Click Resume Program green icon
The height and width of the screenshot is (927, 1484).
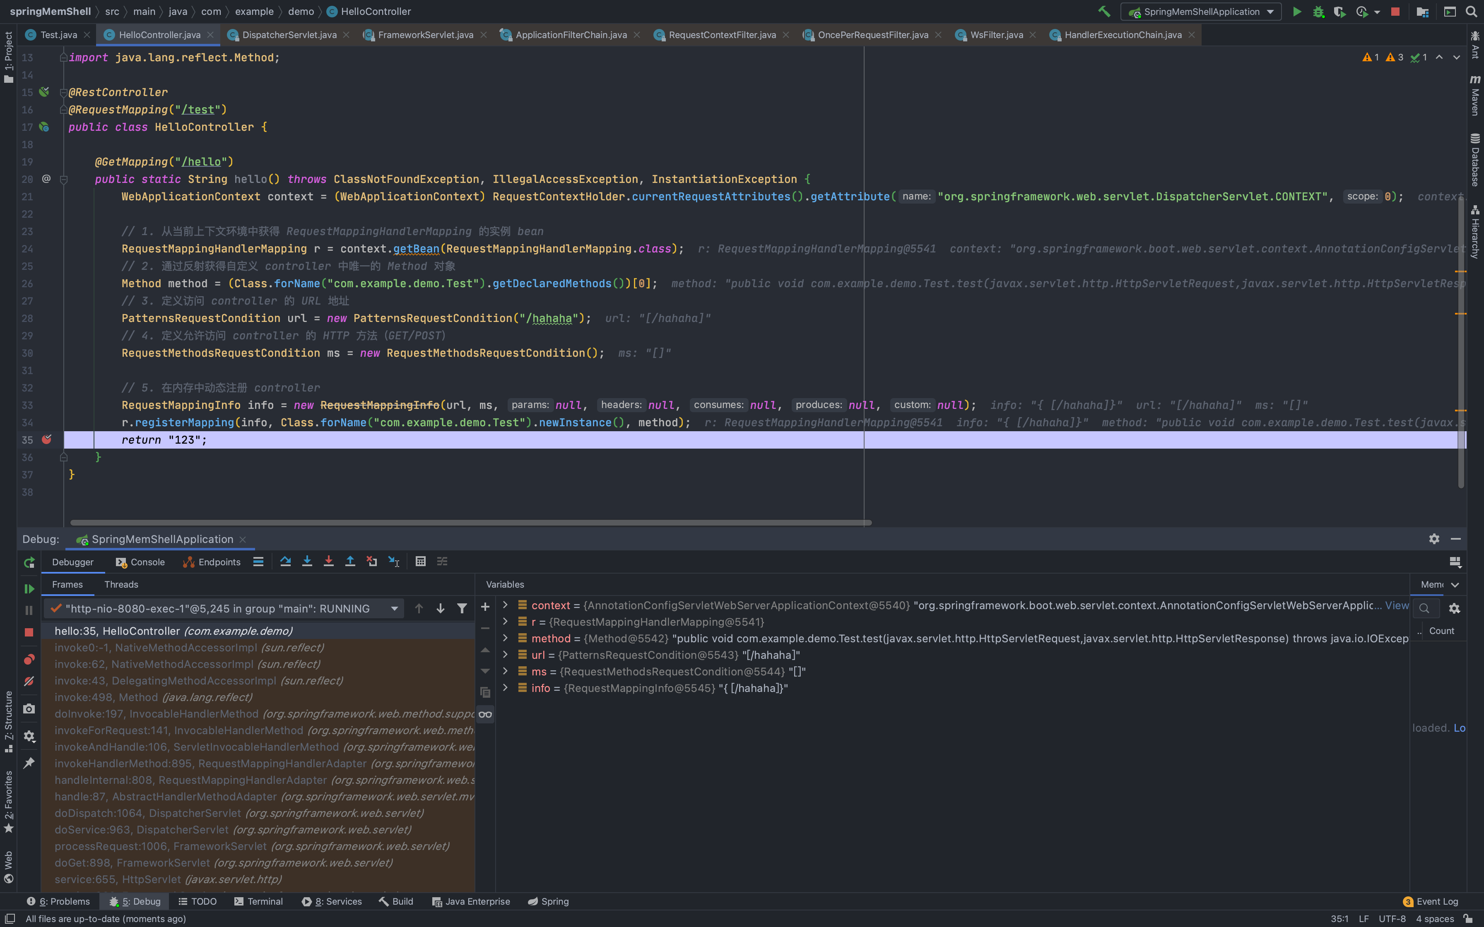coord(29,588)
